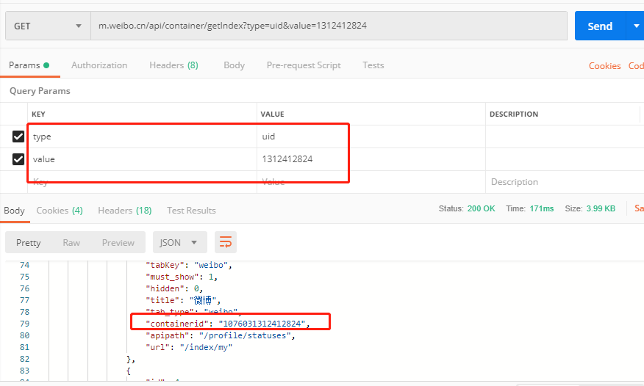Click the '3.99 KB' size value
This screenshot has width=644, height=386.
pos(601,208)
